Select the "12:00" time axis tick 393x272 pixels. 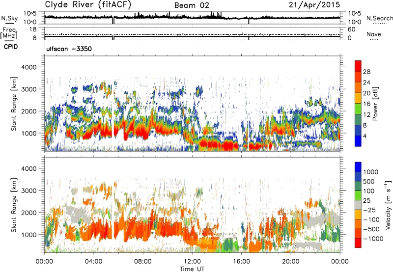[x=192, y=262]
